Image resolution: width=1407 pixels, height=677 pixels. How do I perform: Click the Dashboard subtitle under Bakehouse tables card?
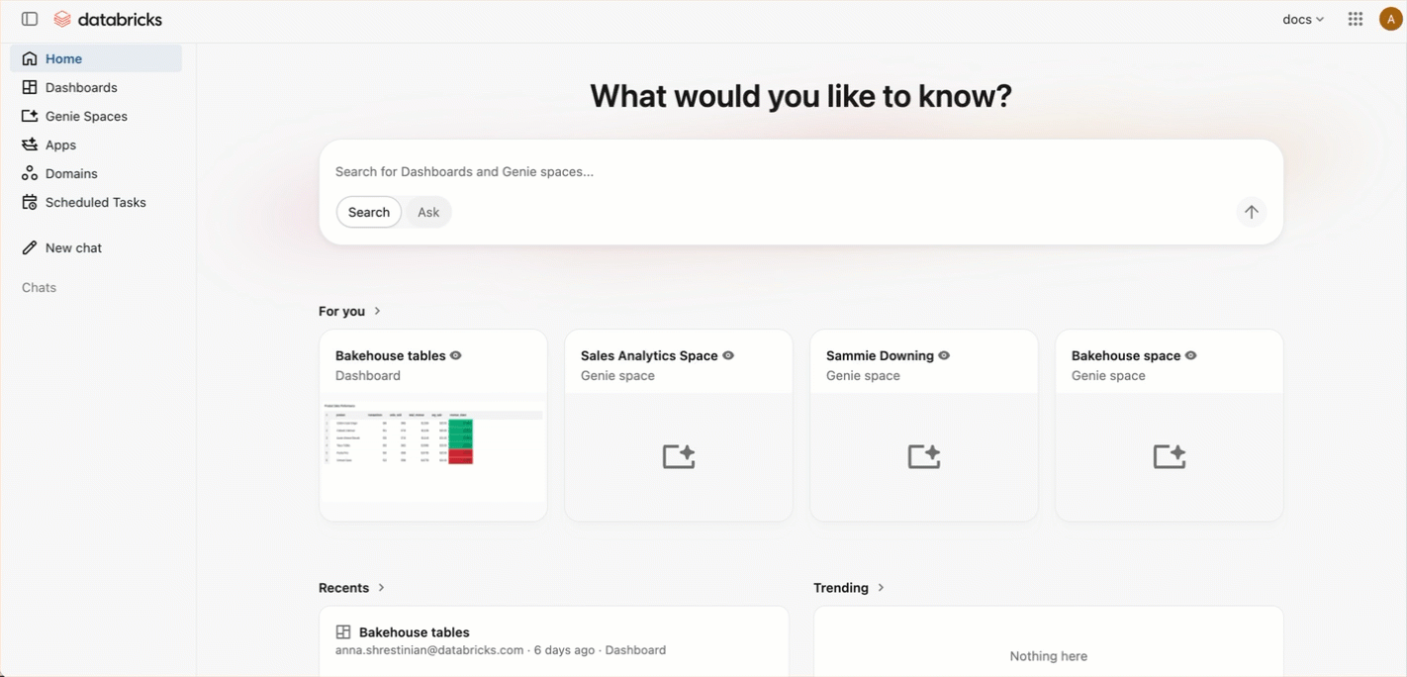pos(368,376)
